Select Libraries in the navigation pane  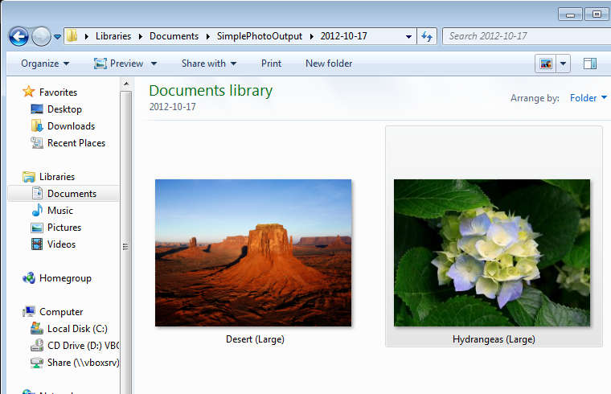(57, 177)
